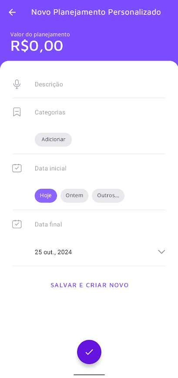178x378 pixels.
Task: Choose the Outros... date option
Action: coord(108,195)
